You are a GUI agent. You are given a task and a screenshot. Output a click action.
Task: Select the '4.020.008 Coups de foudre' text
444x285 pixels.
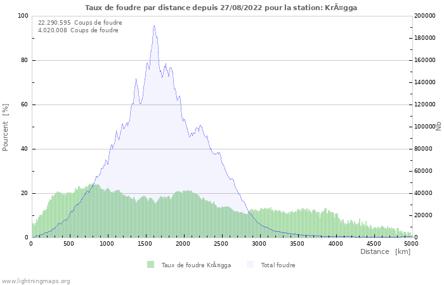coord(78,30)
